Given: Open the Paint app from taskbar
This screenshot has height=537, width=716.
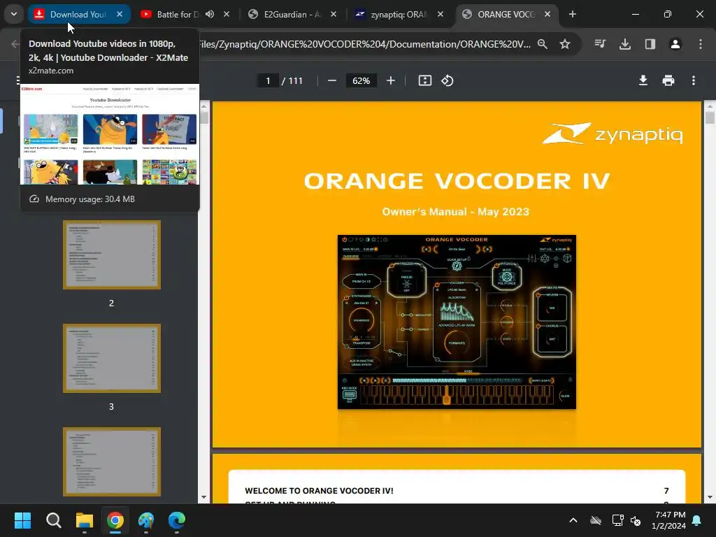Looking at the screenshot, I should click(146, 520).
